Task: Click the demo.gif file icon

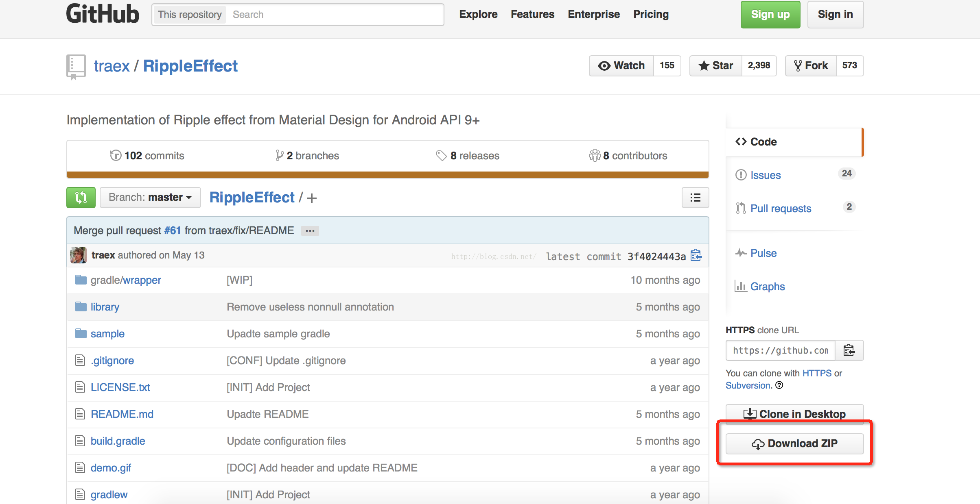Action: pos(80,468)
